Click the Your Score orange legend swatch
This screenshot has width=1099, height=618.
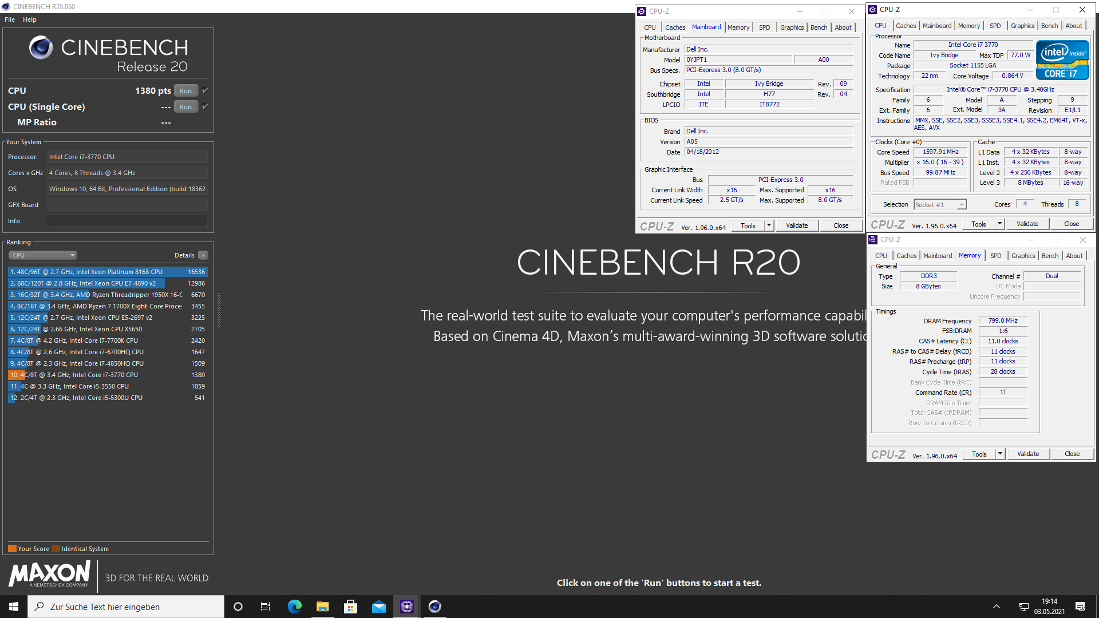(x=12, y=549)
